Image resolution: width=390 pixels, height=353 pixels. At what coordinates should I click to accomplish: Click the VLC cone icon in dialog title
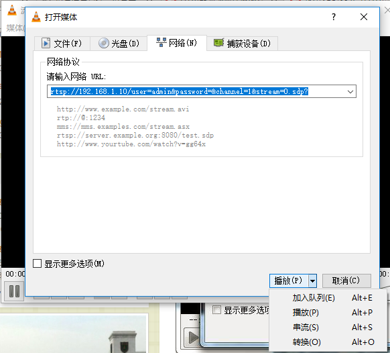(36, 17)
